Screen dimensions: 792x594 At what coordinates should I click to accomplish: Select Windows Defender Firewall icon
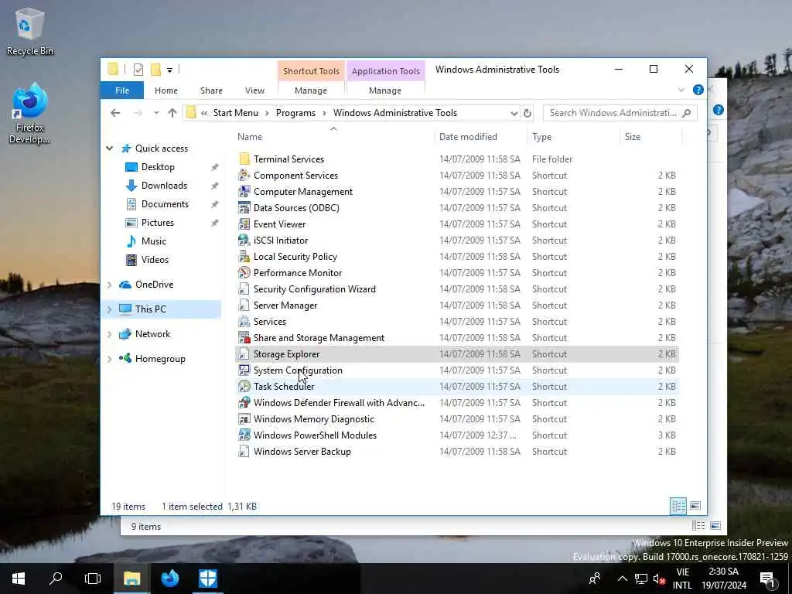(x=244, y=402)
